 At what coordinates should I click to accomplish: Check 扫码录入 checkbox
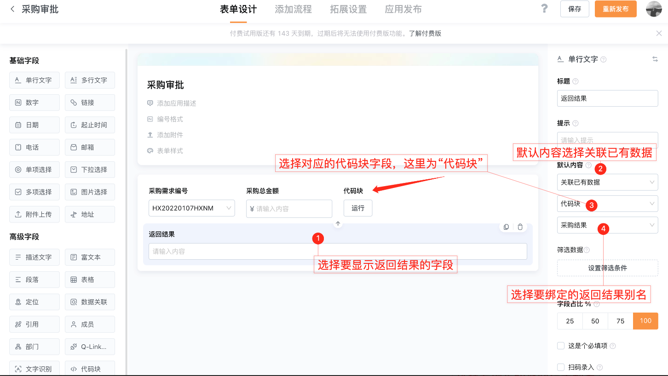point(561,367)
